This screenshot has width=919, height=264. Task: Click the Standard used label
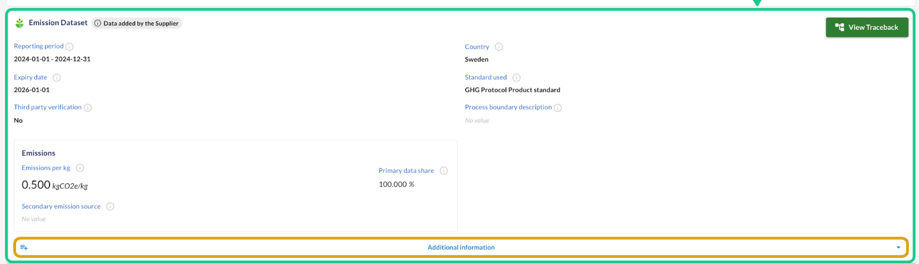485,77
